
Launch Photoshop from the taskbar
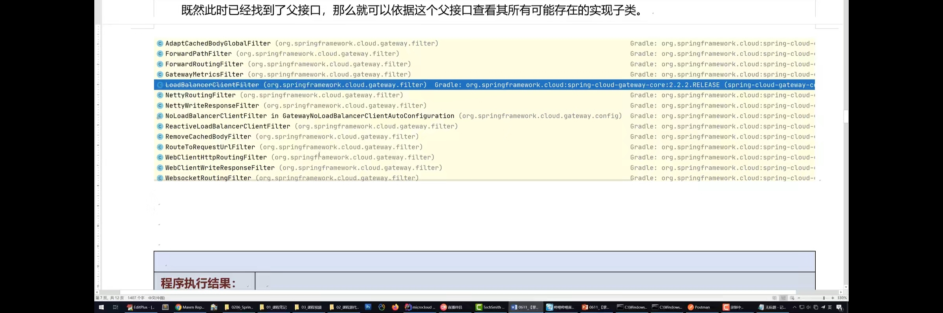[368, 307]
